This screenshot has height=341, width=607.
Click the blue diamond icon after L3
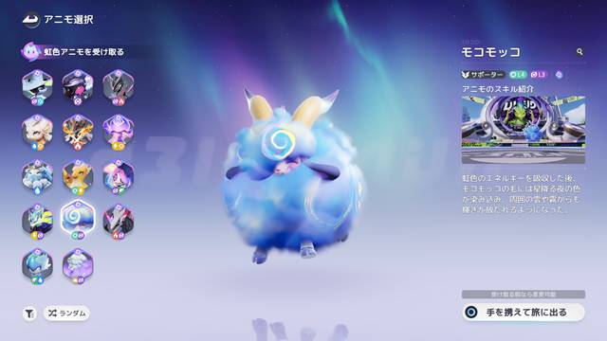coord(559,75)
